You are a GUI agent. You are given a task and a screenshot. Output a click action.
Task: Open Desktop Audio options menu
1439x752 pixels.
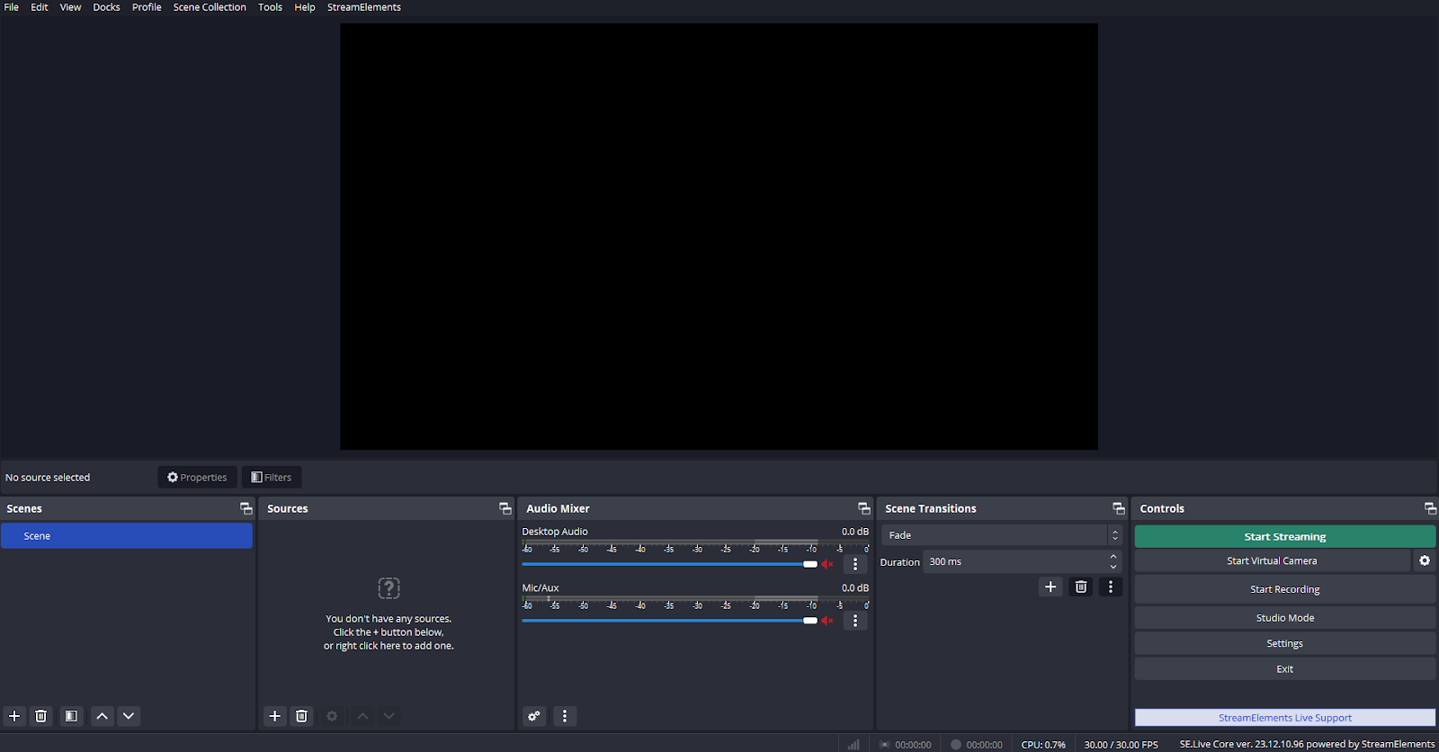point(855,564)
